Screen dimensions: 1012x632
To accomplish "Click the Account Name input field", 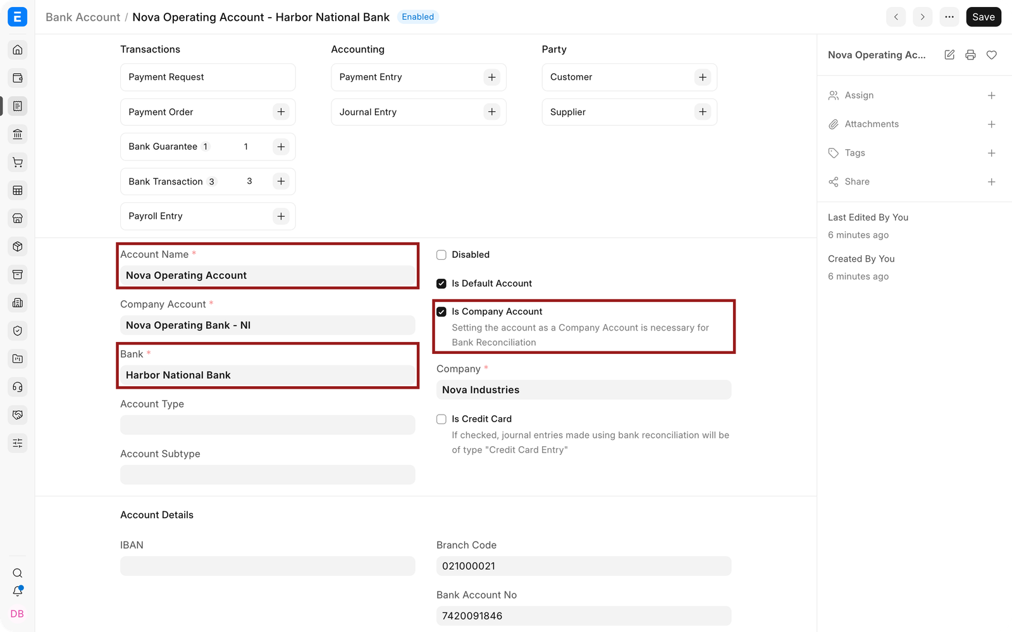I will (x=268, y=276).
